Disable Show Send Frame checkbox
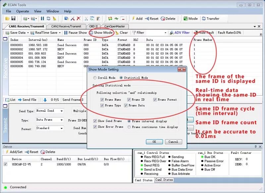Viewport: 265px width, 193px height. (x=95, y=121)
